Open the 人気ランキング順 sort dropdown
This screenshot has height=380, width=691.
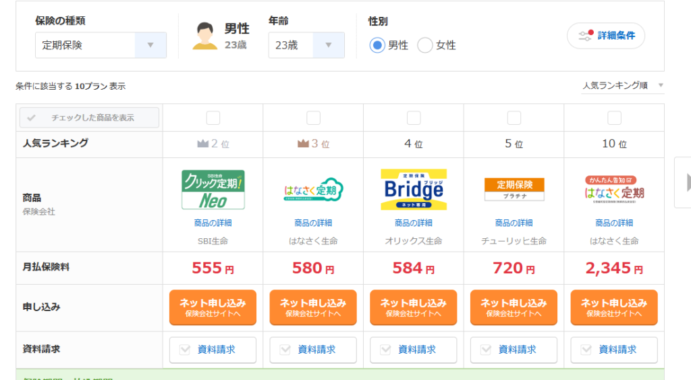coord(623,86)
